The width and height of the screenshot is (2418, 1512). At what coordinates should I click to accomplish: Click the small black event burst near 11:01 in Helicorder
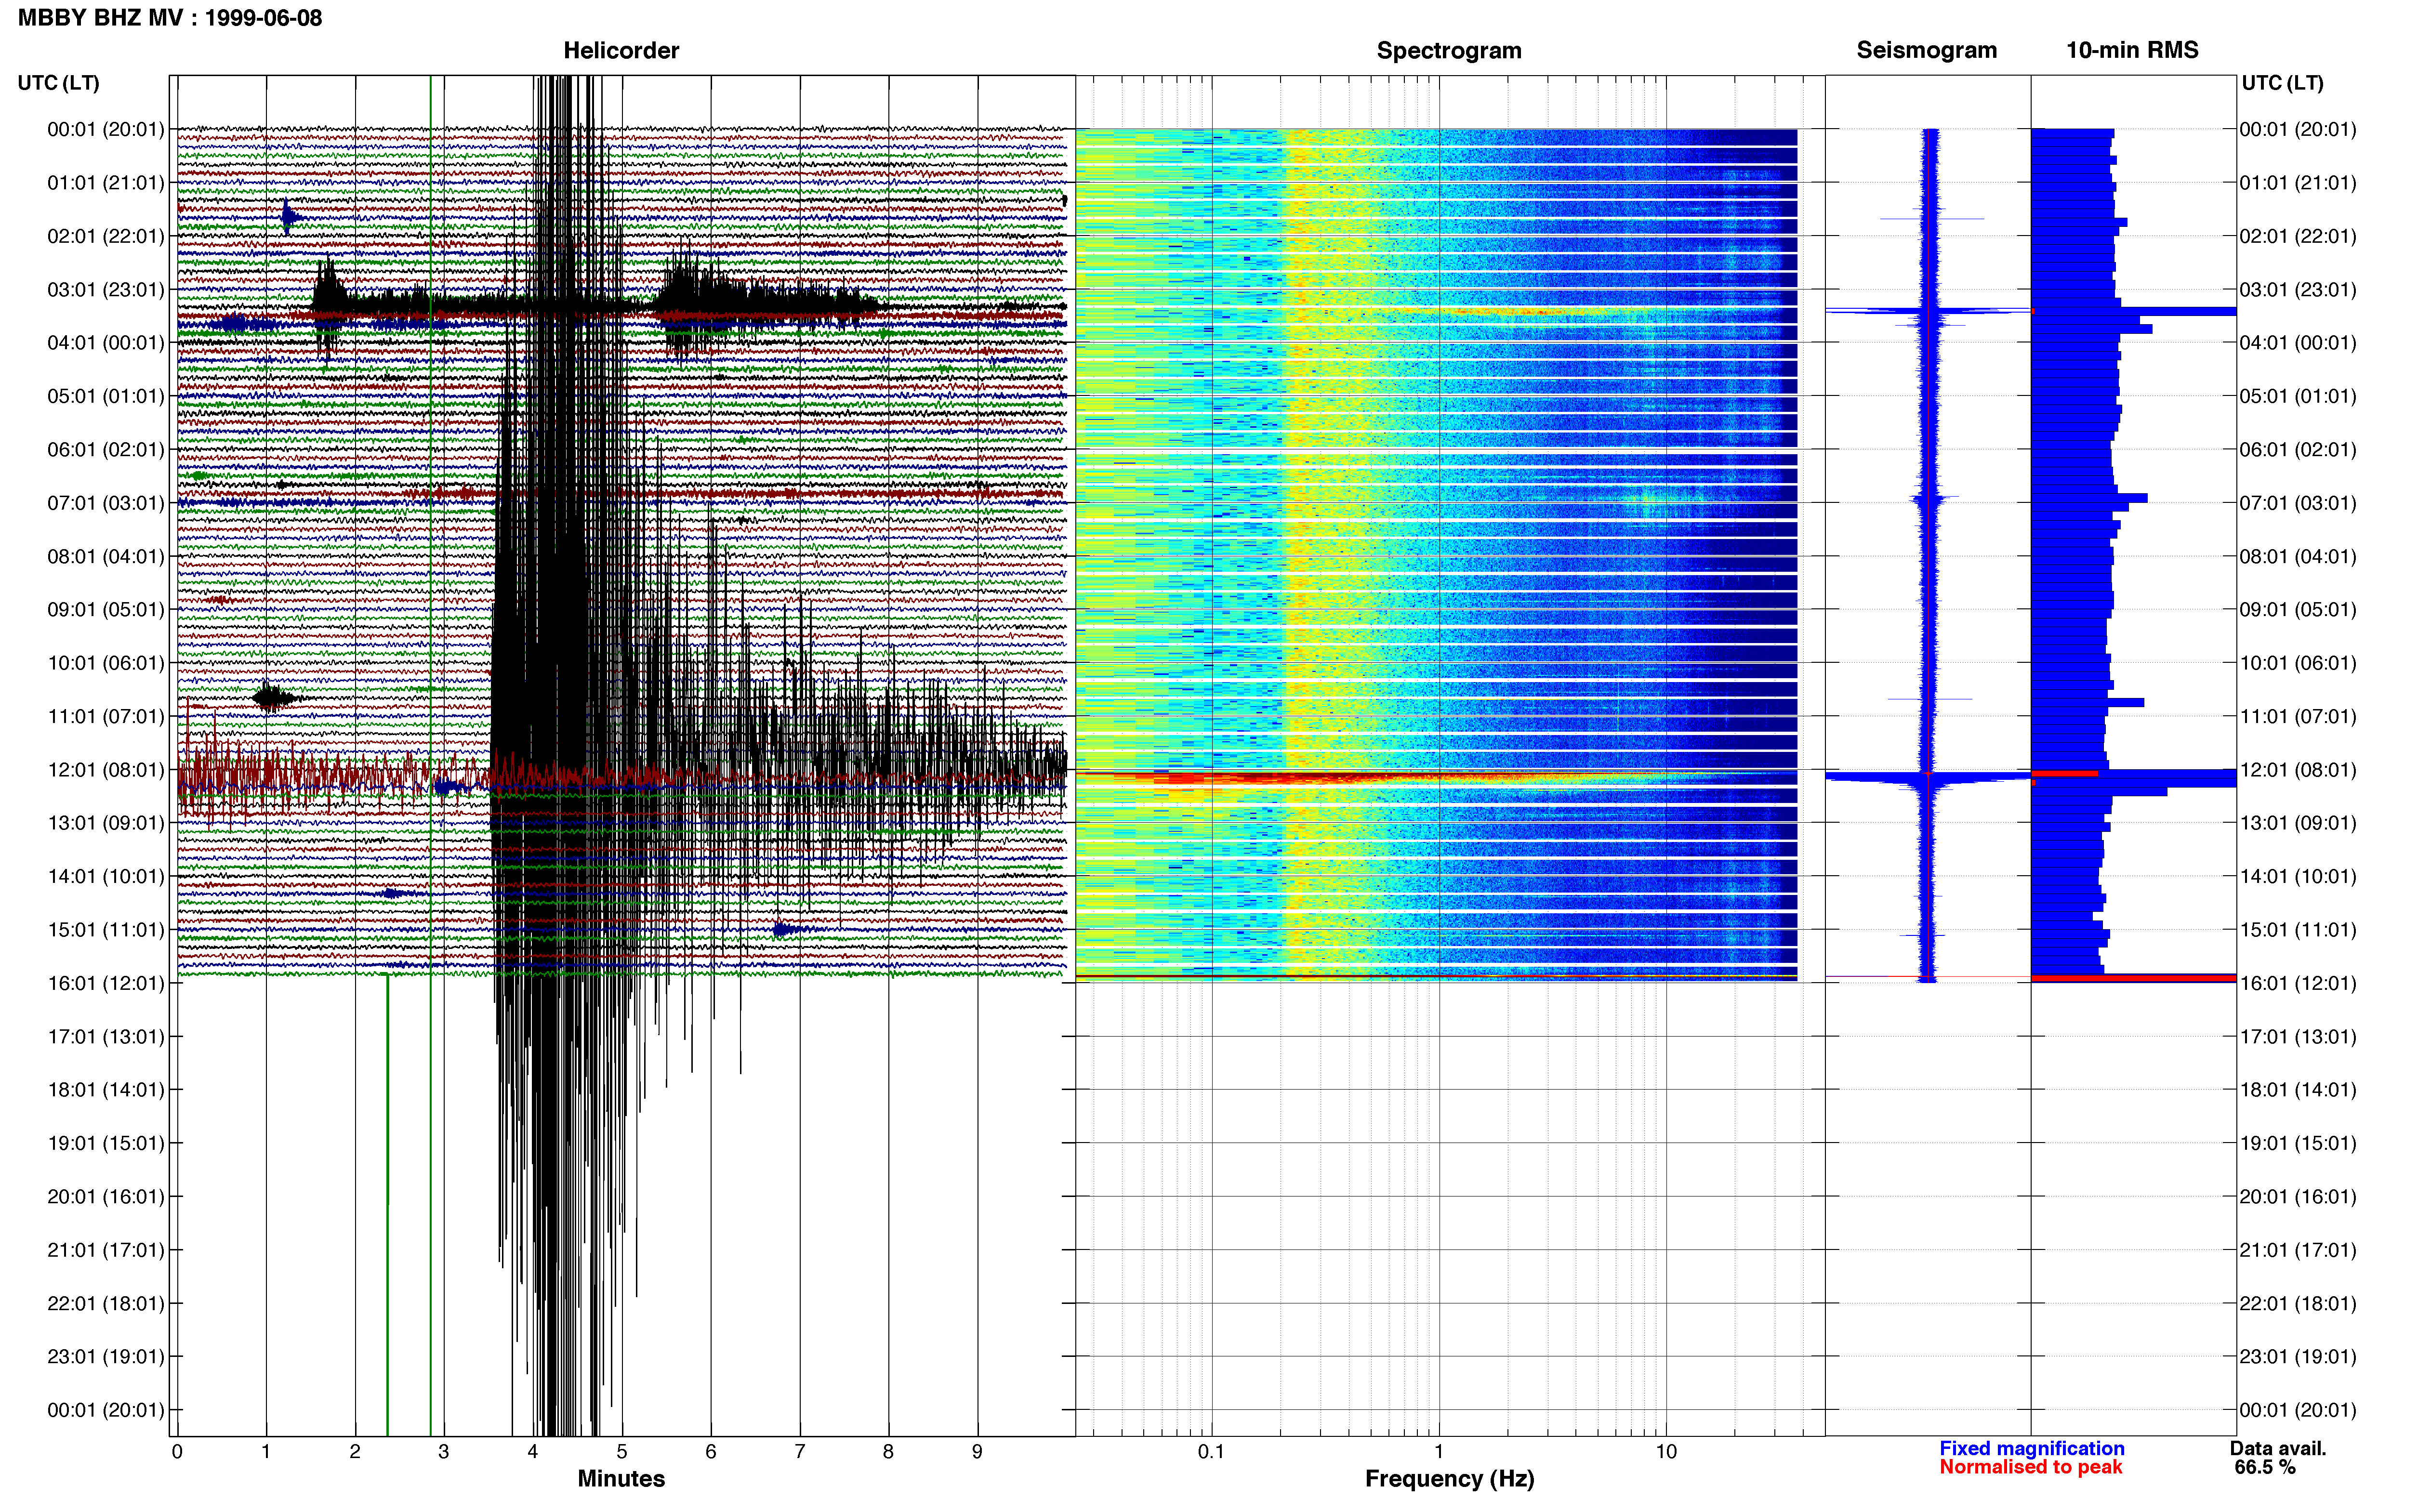(273, 698)
